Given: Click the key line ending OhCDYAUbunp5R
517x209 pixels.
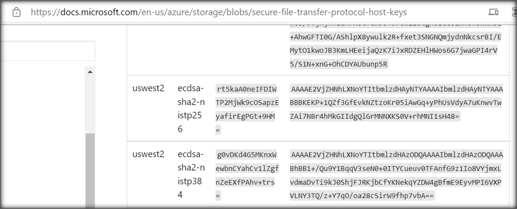Looking at the screenshot, I should point(339,64).
